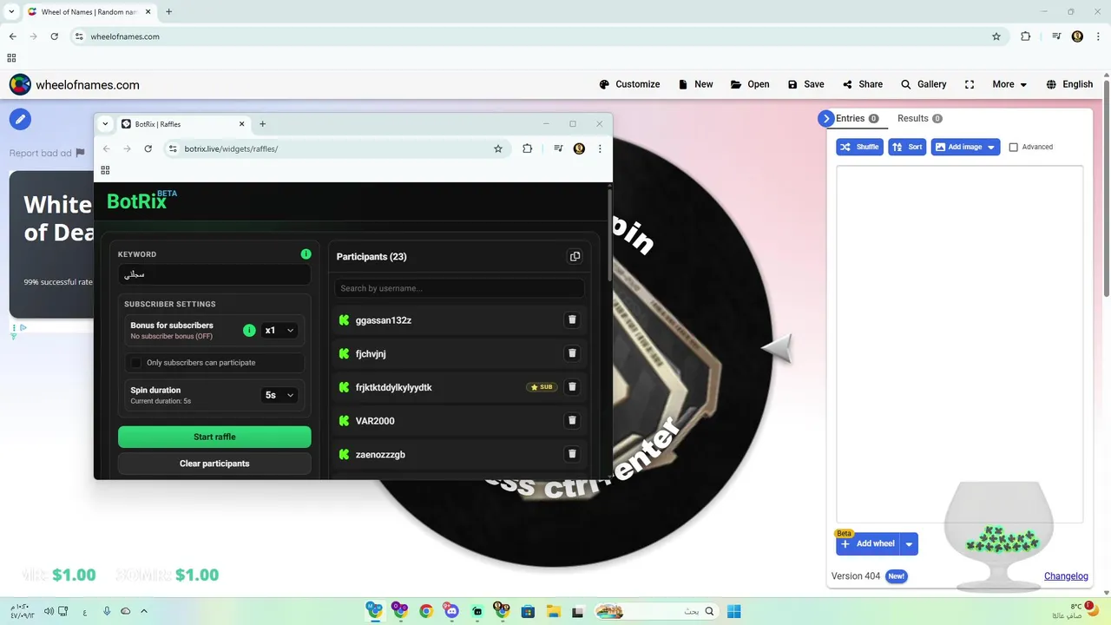The height and width of the screenshot is (625, 1111).
Task: Create a New wheel
Action: click(x=695, y=84)
